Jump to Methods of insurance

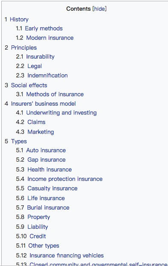click(x=55, y=94)
